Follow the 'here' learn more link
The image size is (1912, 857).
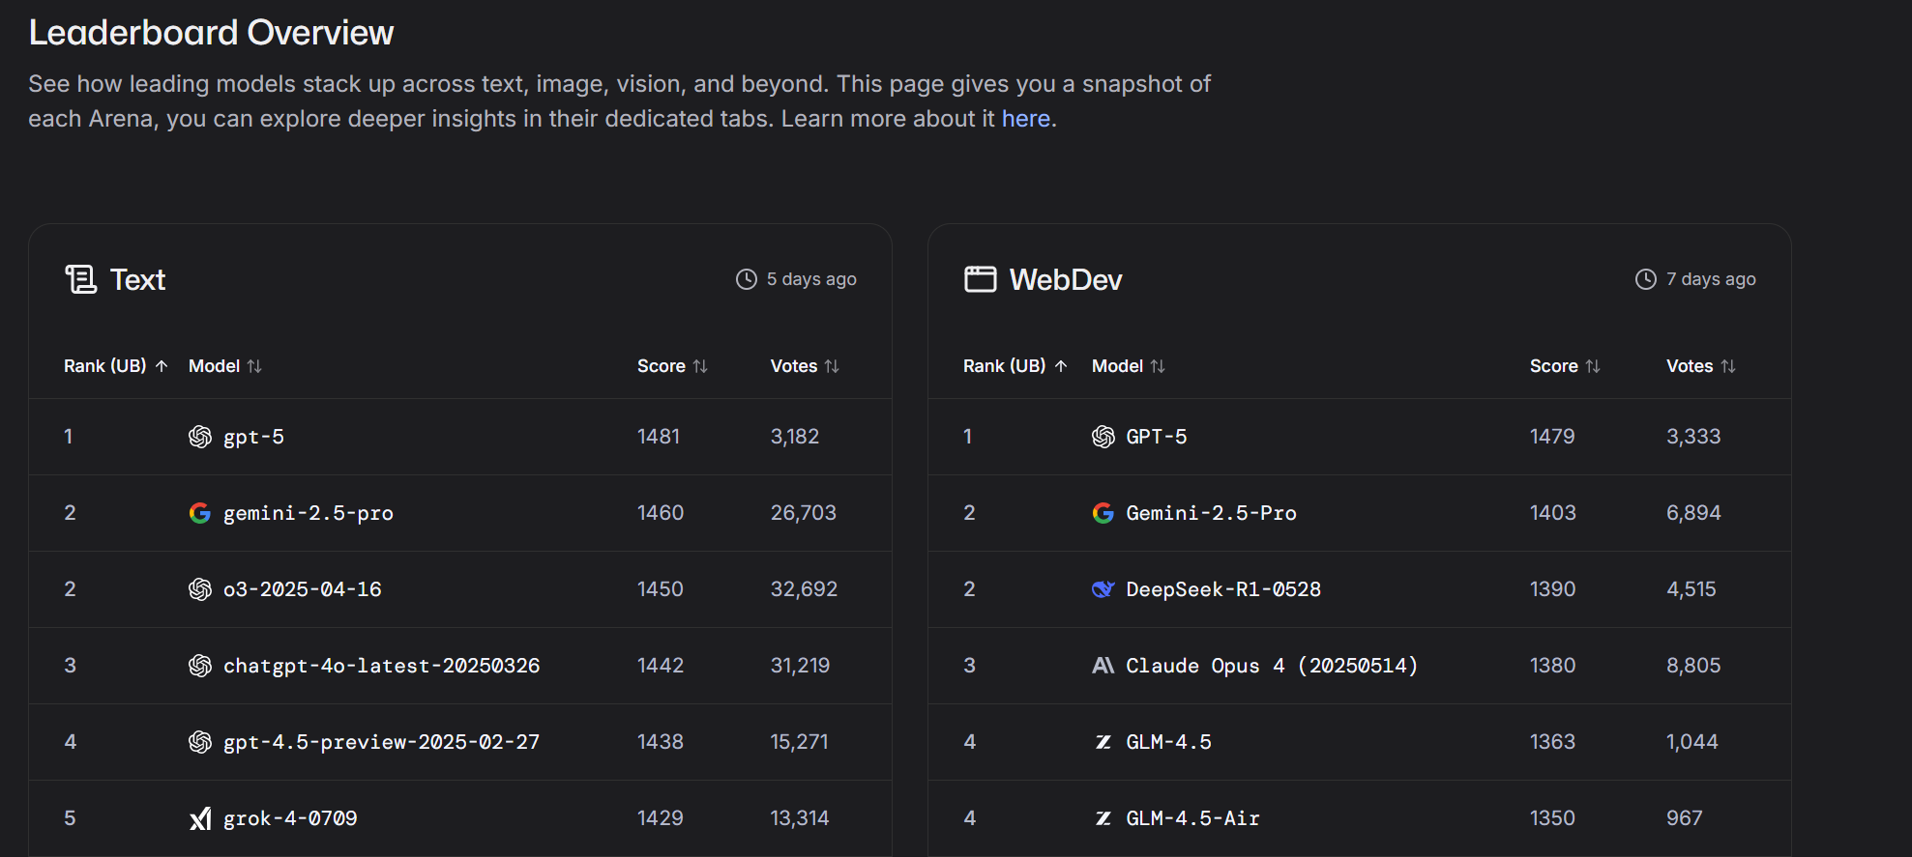(1025, 119)
